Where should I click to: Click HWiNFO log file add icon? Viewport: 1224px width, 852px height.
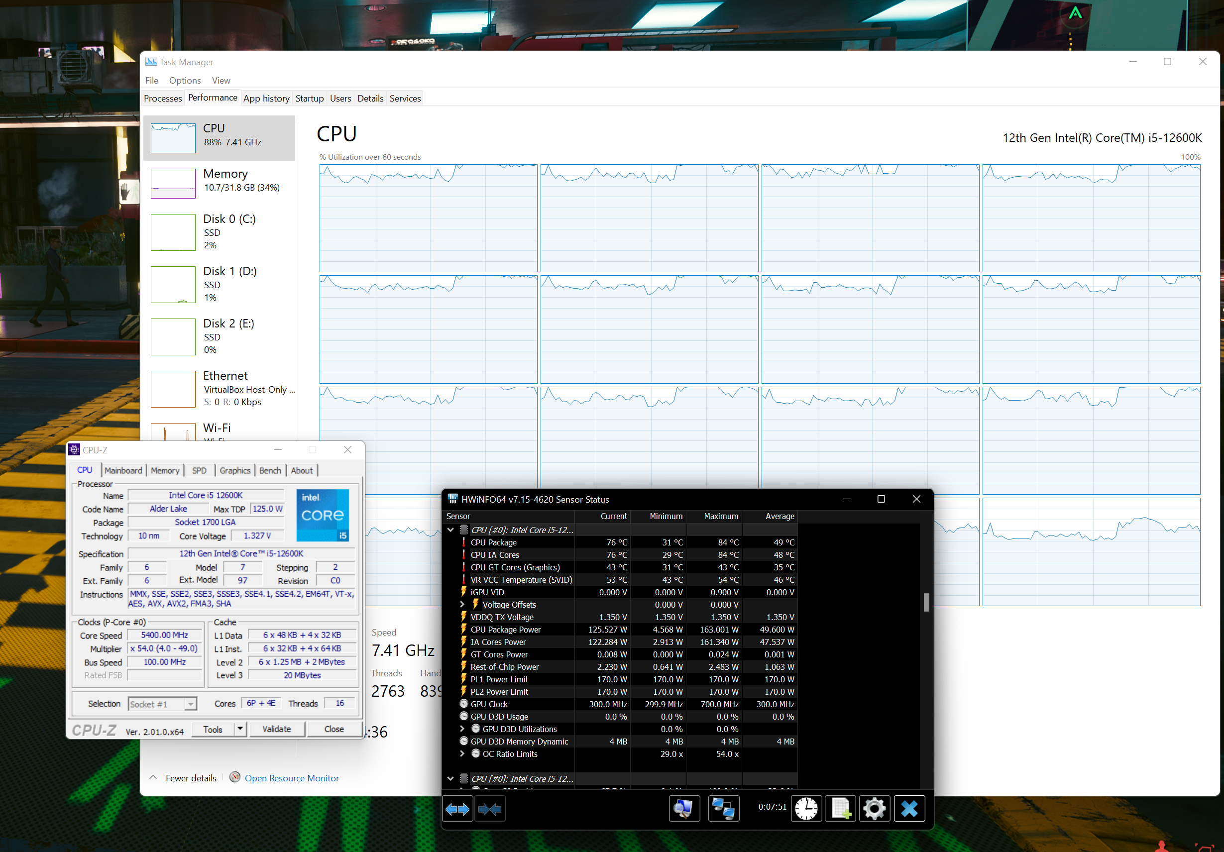pyautogui.click(x=841, y=809)
